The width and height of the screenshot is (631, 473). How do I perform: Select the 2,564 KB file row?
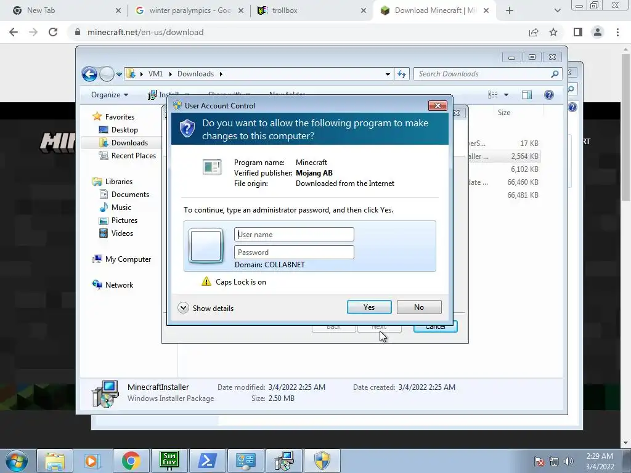tap(503, 156)
